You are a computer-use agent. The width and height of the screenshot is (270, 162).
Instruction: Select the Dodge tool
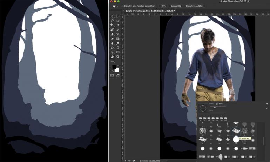pos(118,43)
